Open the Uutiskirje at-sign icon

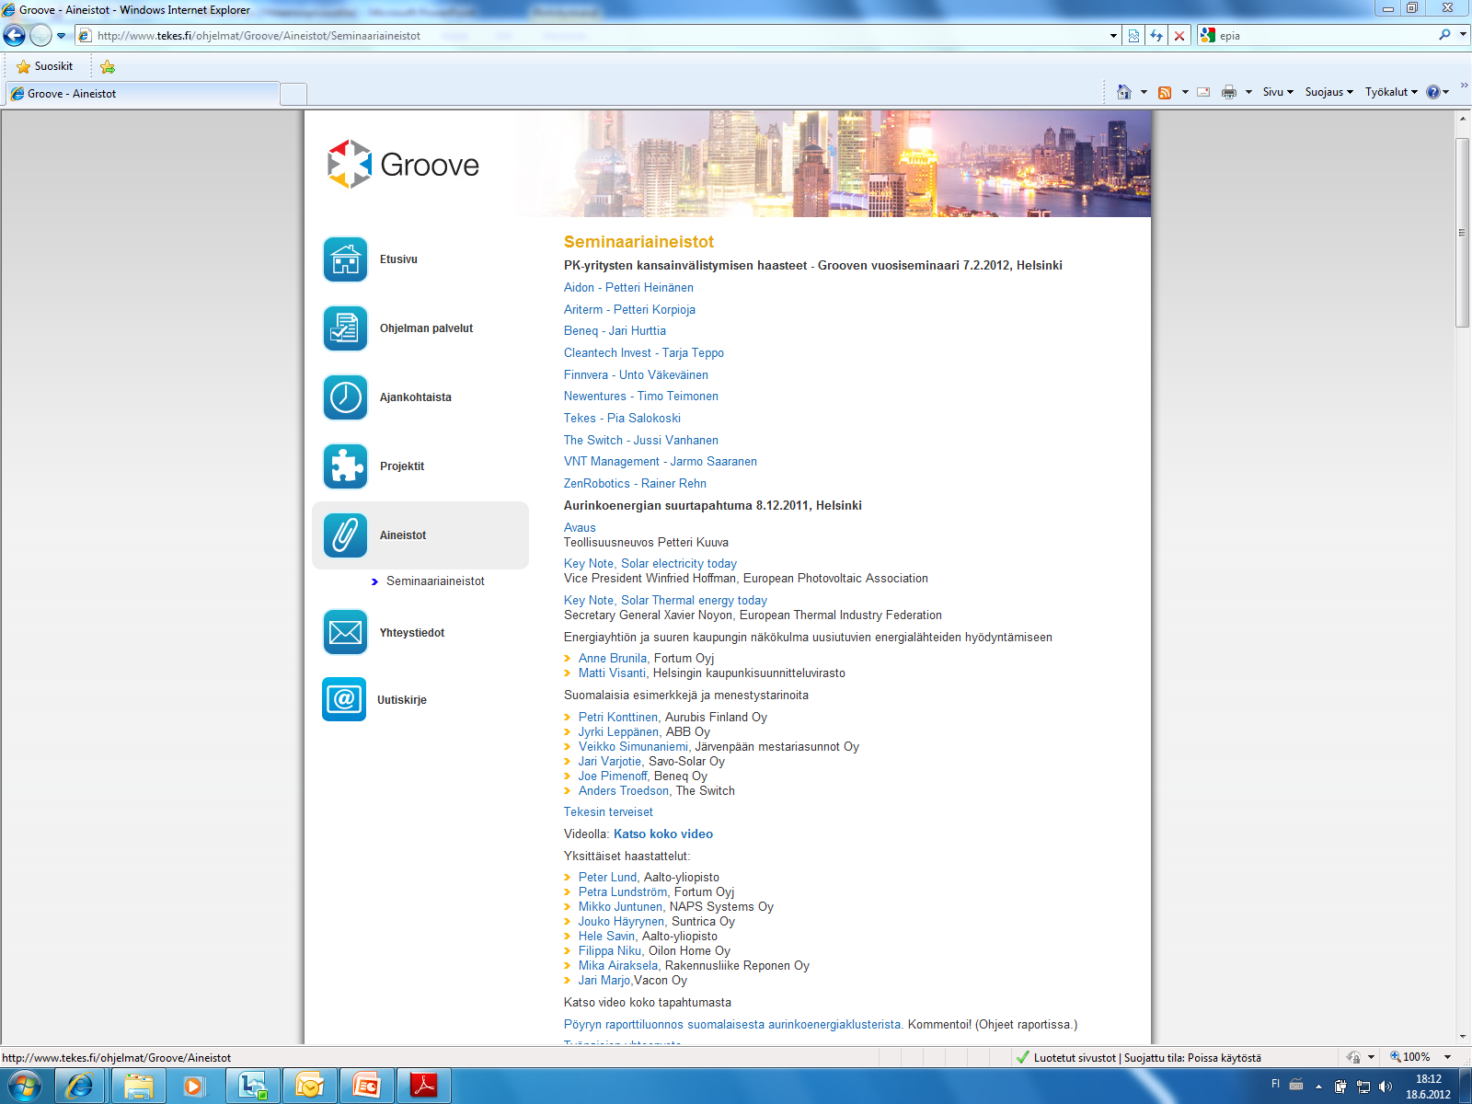(344, 699)
